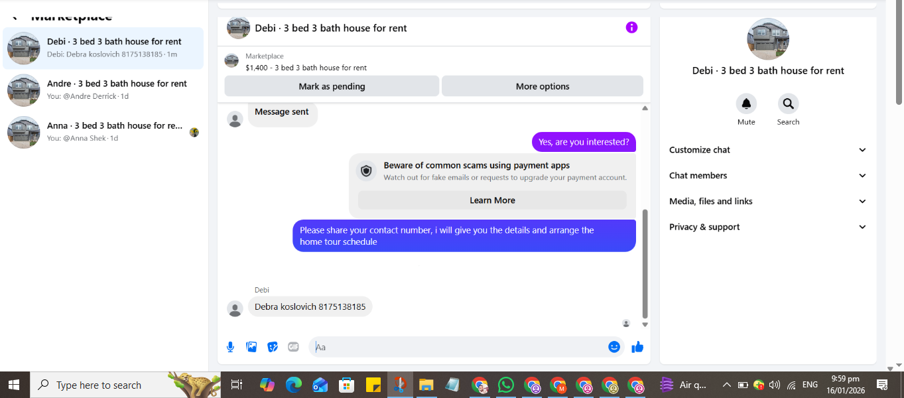The width and height of the screenshot is (904, 398).
Task: Expand the Customize chat section
Action: point(768,150)
